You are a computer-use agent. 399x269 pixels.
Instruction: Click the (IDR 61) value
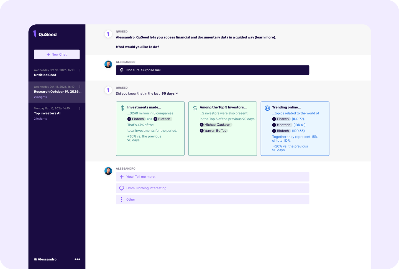click(300, 125)
